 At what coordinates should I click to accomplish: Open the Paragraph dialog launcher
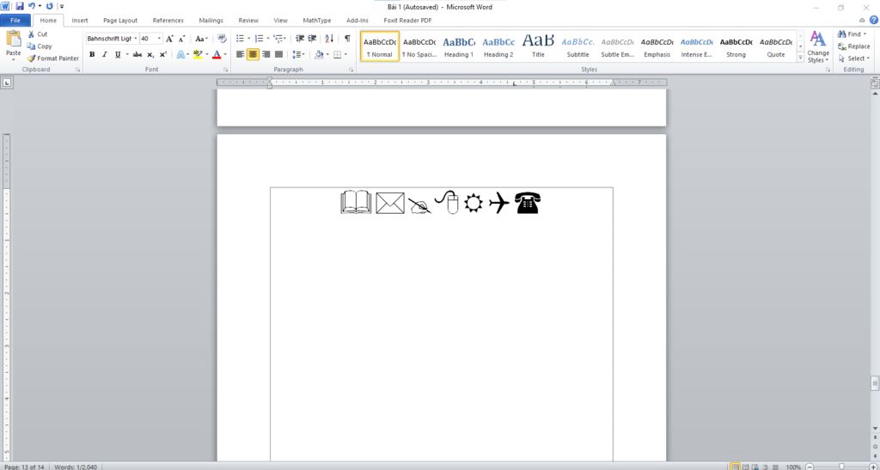351,70
